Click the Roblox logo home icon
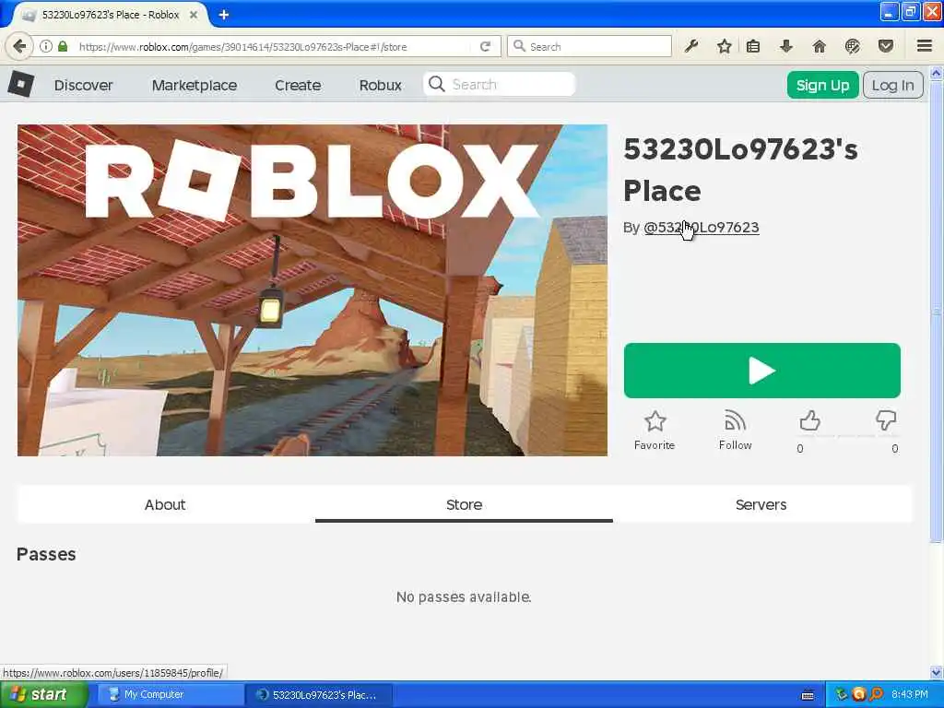The height and width of the screenshot is (708, 944). (x=21, y=84)
